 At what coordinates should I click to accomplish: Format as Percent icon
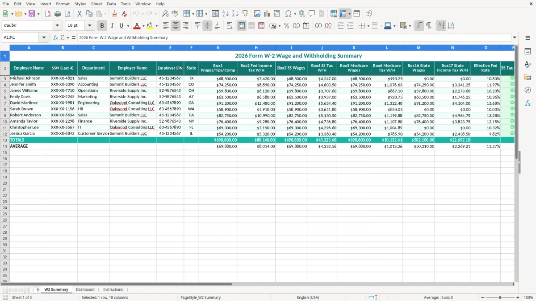[x=286, y=26]
